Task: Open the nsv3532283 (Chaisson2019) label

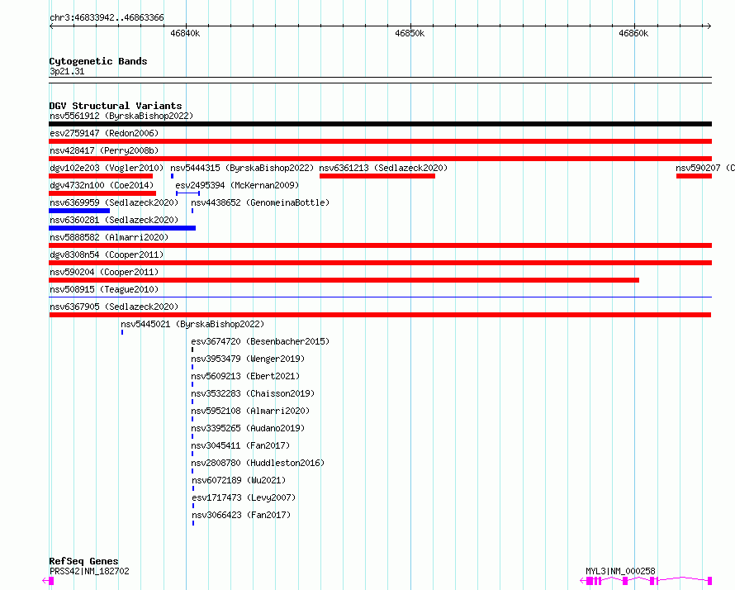Action: pos(253,393)
